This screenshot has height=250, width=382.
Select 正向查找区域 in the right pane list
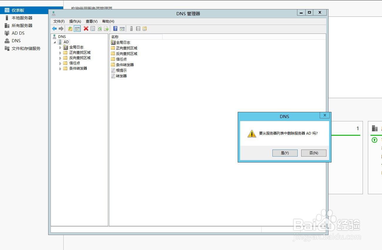127,48
